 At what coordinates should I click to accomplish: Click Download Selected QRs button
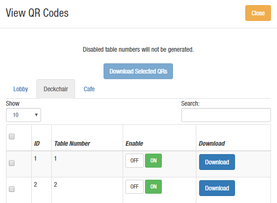click(x=138, y=71)
